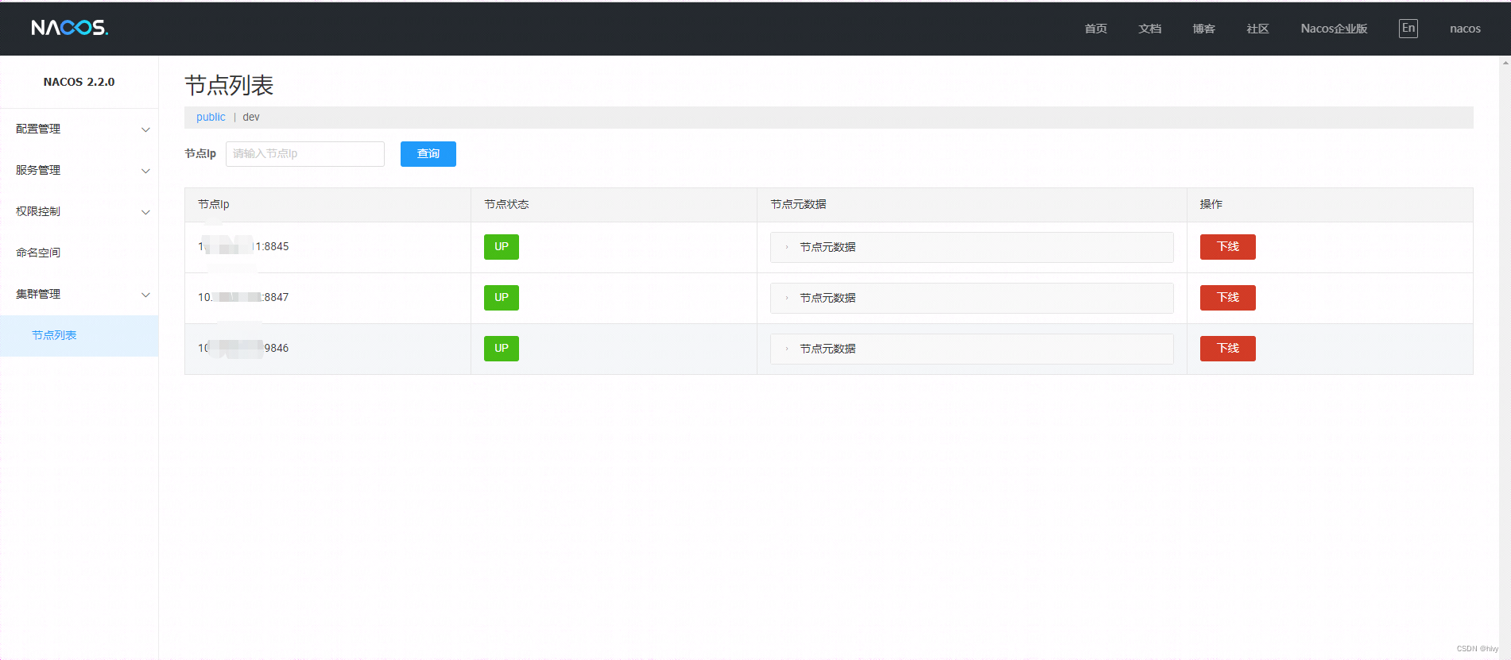Click the 节点元数据 column header
This screenshot has height=660, width=1511.
[x=798, y=204]
